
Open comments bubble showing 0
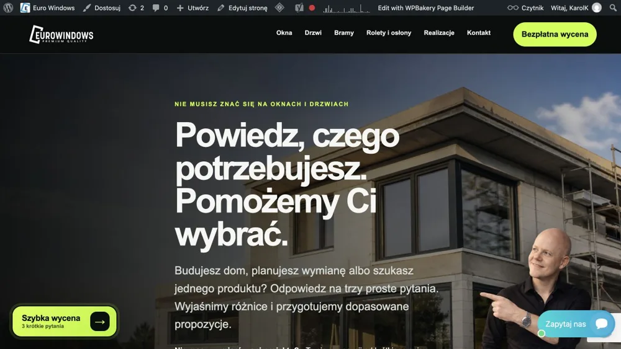160,7
